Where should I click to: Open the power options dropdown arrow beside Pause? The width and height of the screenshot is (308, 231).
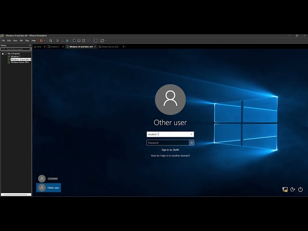[x=45, y=40]
